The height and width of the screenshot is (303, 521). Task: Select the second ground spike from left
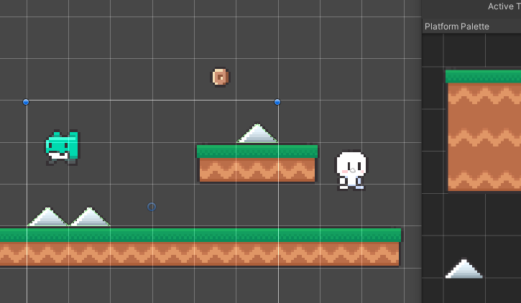(x=90, y=217)
